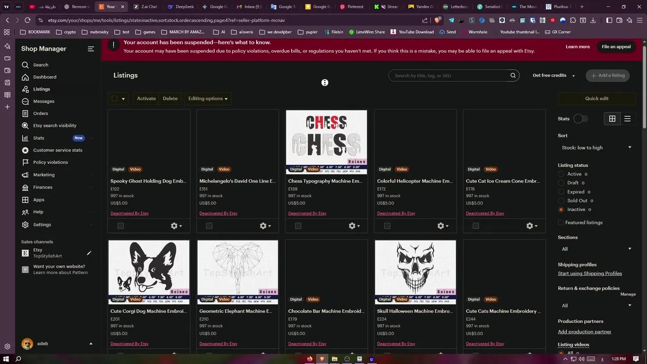Image resolution: width=647 pixels, height=364 pixels.
Task: Click the Brave shields icon in address bar
Action: click(438, 20)
